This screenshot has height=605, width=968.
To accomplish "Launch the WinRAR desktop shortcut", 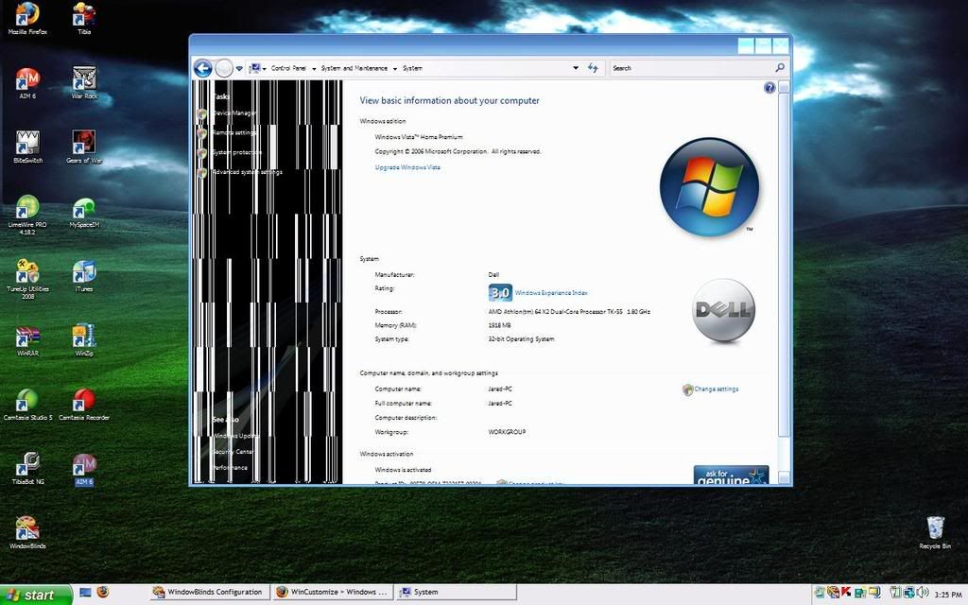I will coord(27,340).
